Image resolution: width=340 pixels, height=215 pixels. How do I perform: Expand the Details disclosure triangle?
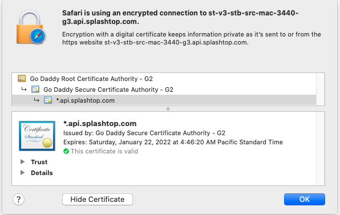[22, 173]
